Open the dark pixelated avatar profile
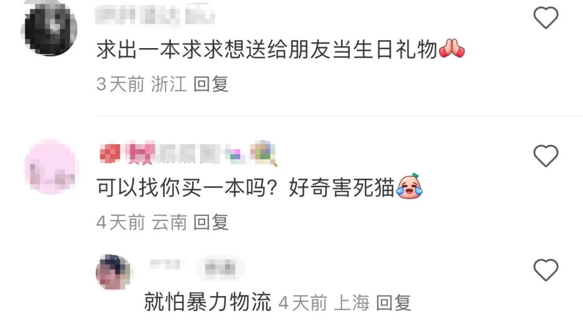 click(49, 28)
